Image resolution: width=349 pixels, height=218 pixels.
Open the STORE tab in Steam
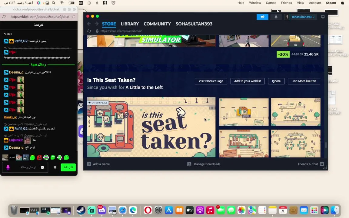[x=109, y=24]
